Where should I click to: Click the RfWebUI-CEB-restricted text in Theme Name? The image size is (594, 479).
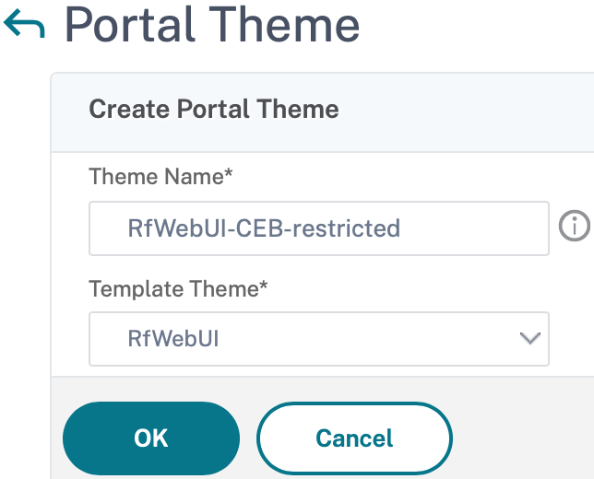263,228
